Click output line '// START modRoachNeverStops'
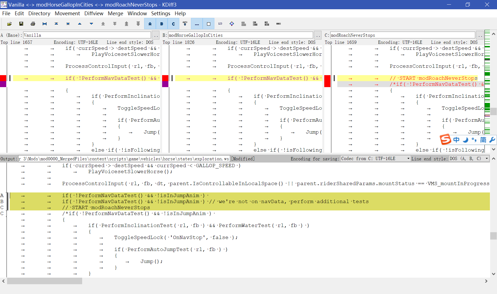 coord(106,207)
